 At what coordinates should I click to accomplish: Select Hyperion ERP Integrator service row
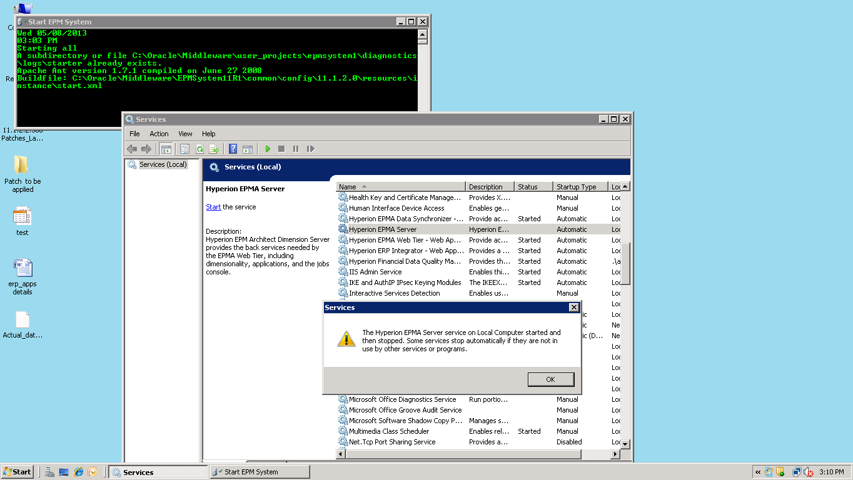pos(478,251)
